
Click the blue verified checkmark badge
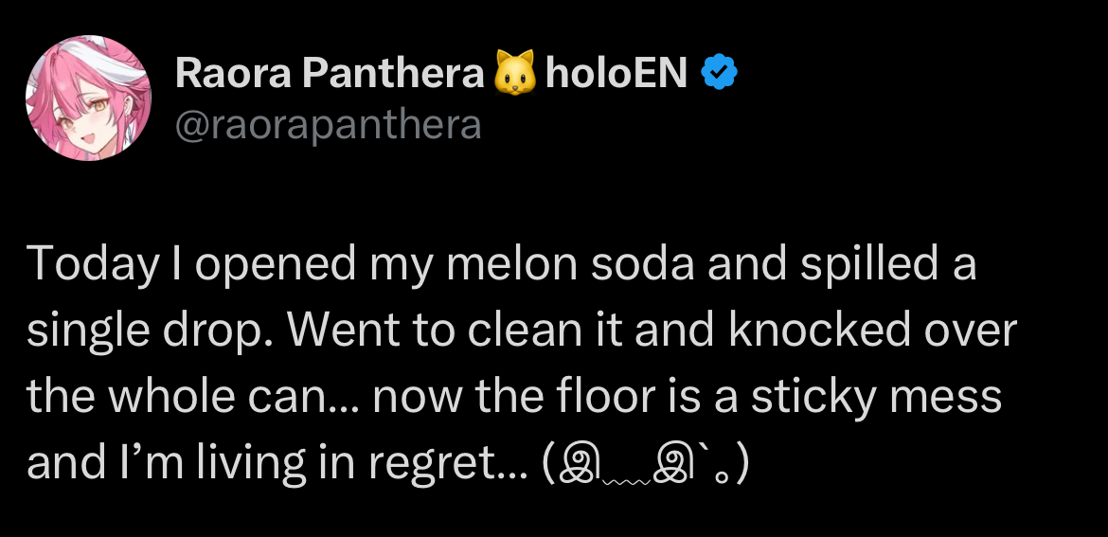tap(720, 73)
